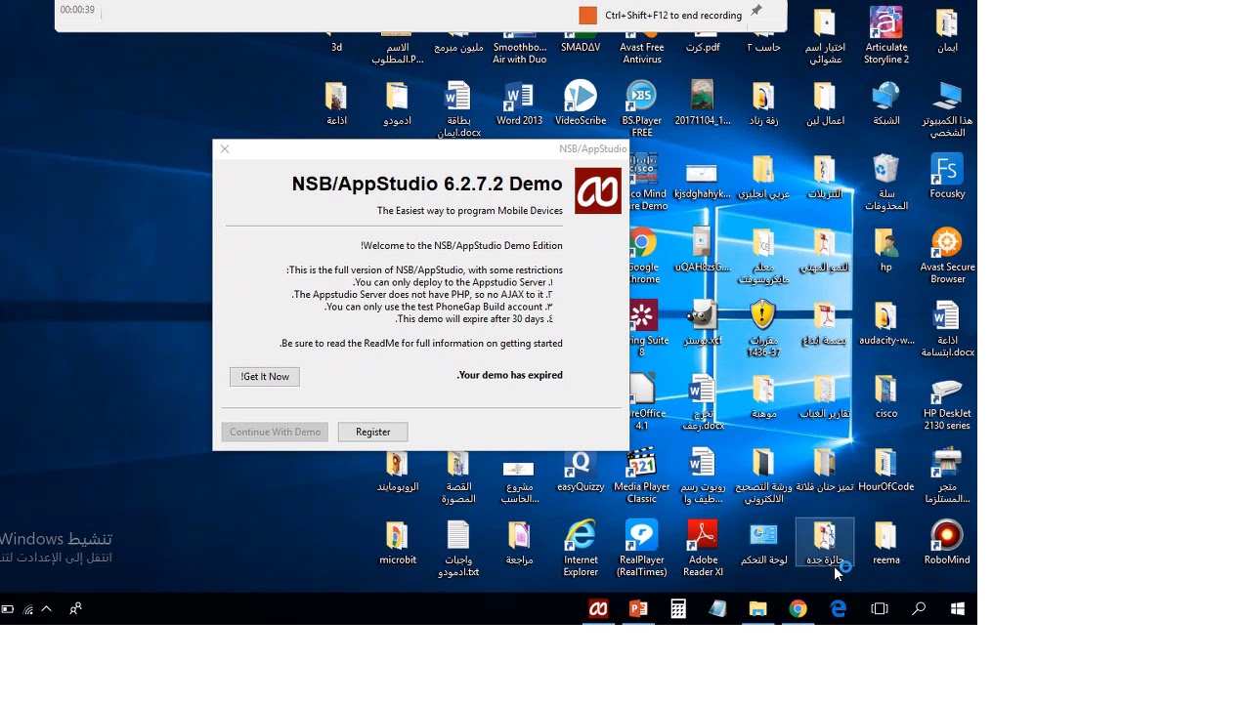
Task: Click the 'Your demo has expired.' text
Action: (x=509, y=375)
